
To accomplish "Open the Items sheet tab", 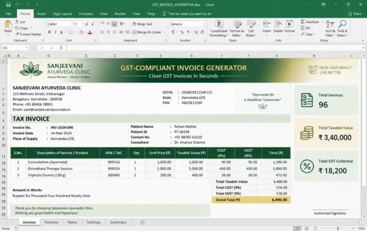I will (72, 222).
